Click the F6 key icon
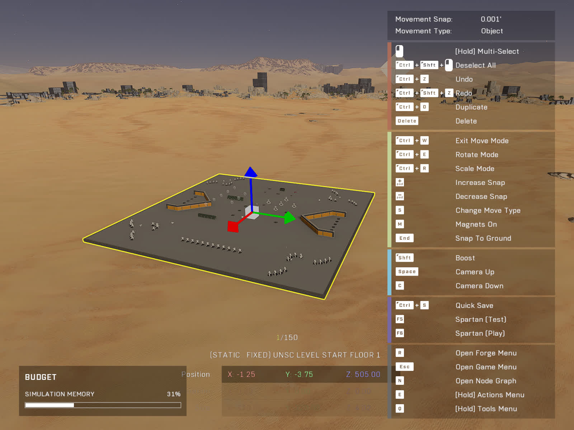Screen dimensions: 574x430 (x=400, y=333)
